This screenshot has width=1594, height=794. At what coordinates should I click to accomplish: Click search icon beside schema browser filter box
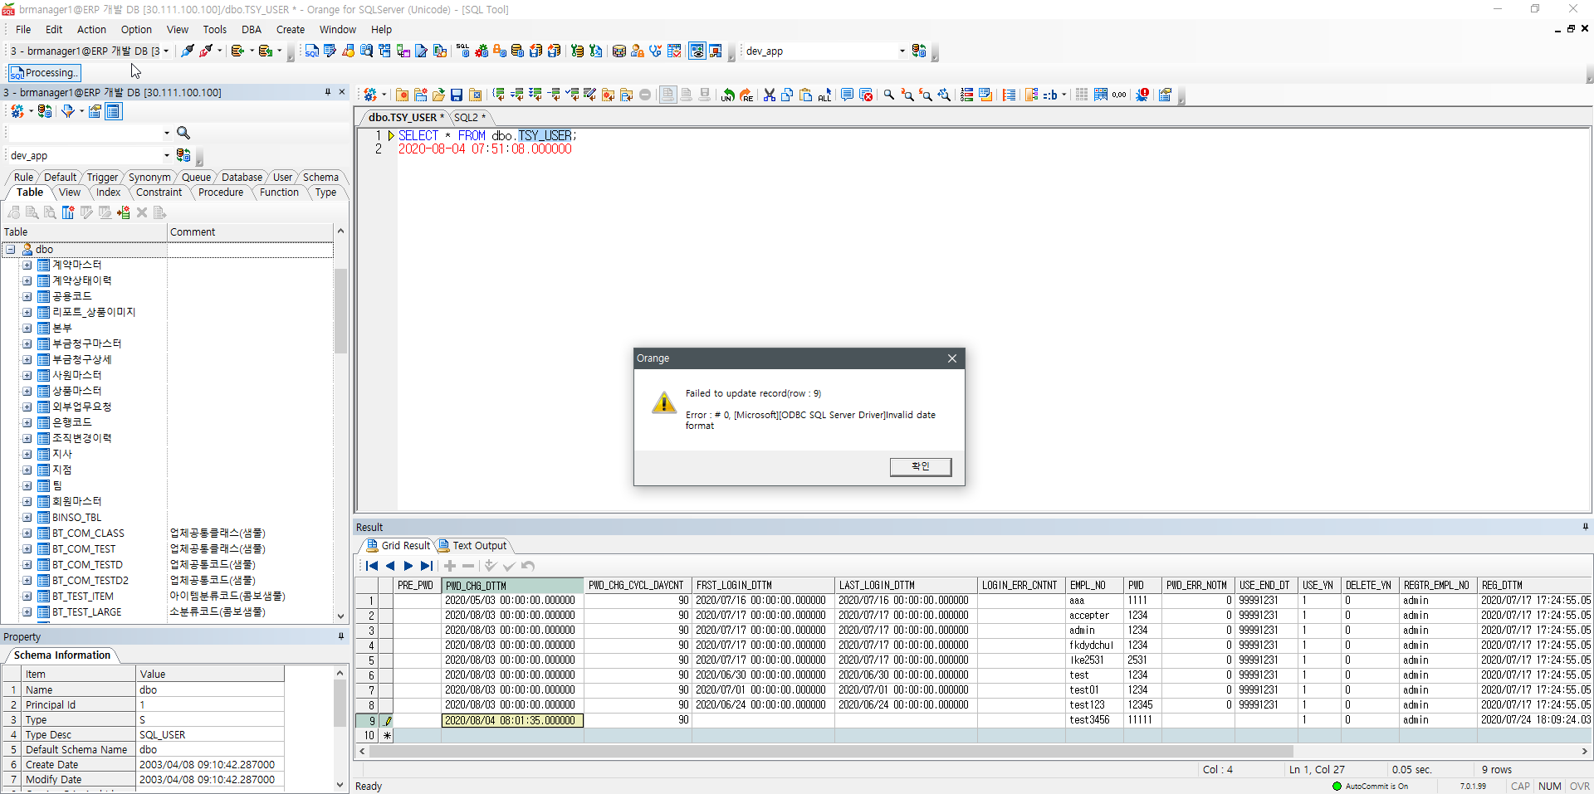[x=183, y=133]
